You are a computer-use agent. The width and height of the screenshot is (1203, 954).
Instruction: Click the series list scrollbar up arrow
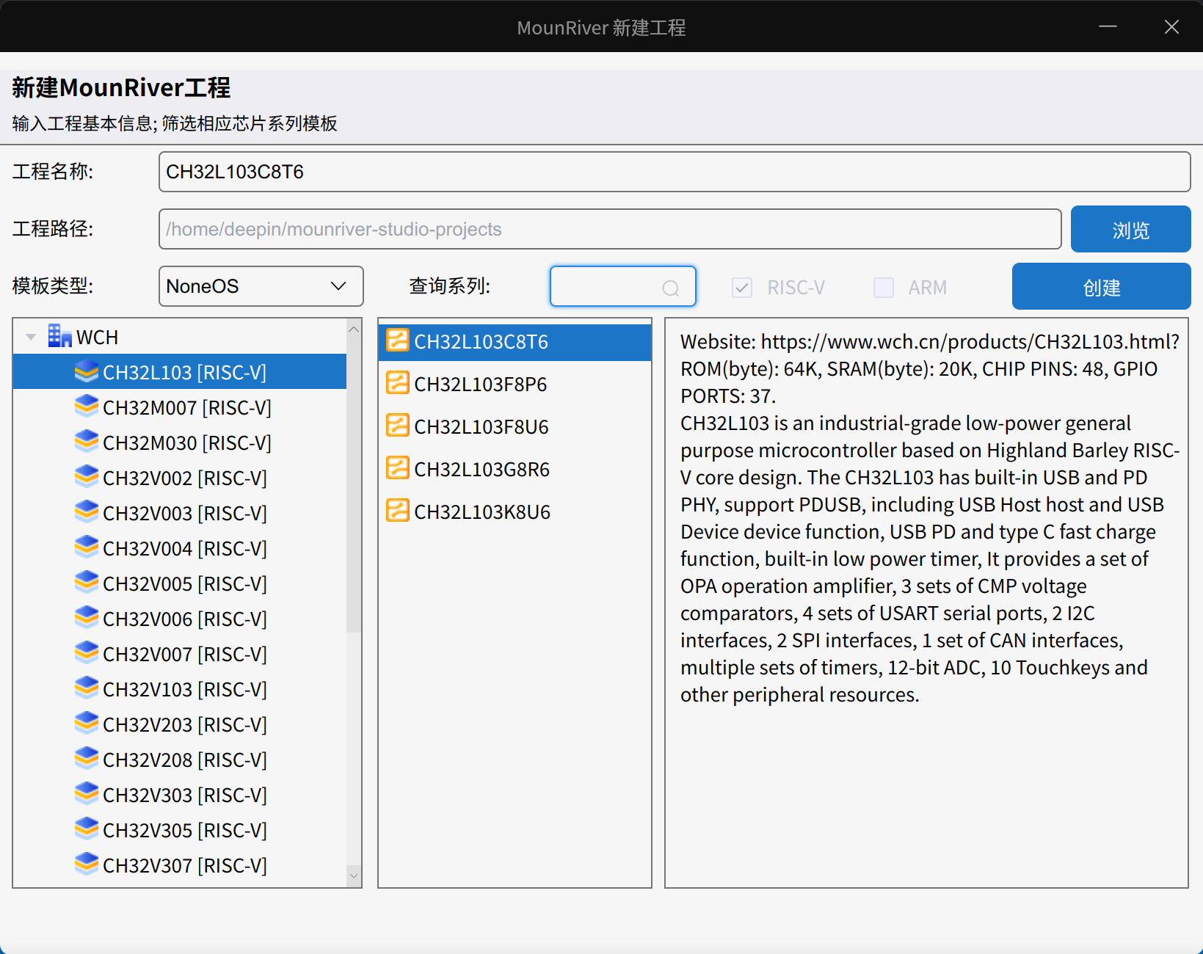(354, 329)
